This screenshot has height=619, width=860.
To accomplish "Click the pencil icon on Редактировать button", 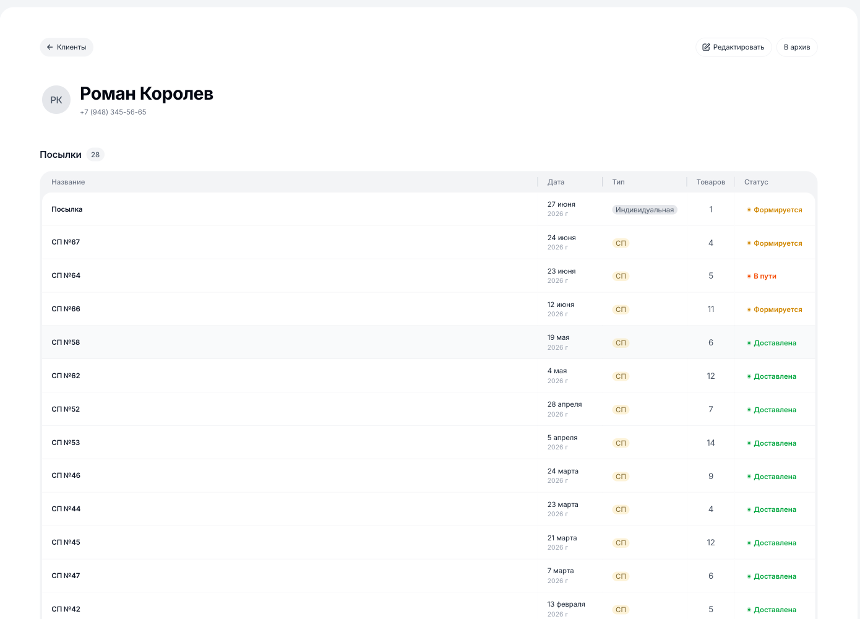I will 706,47.
